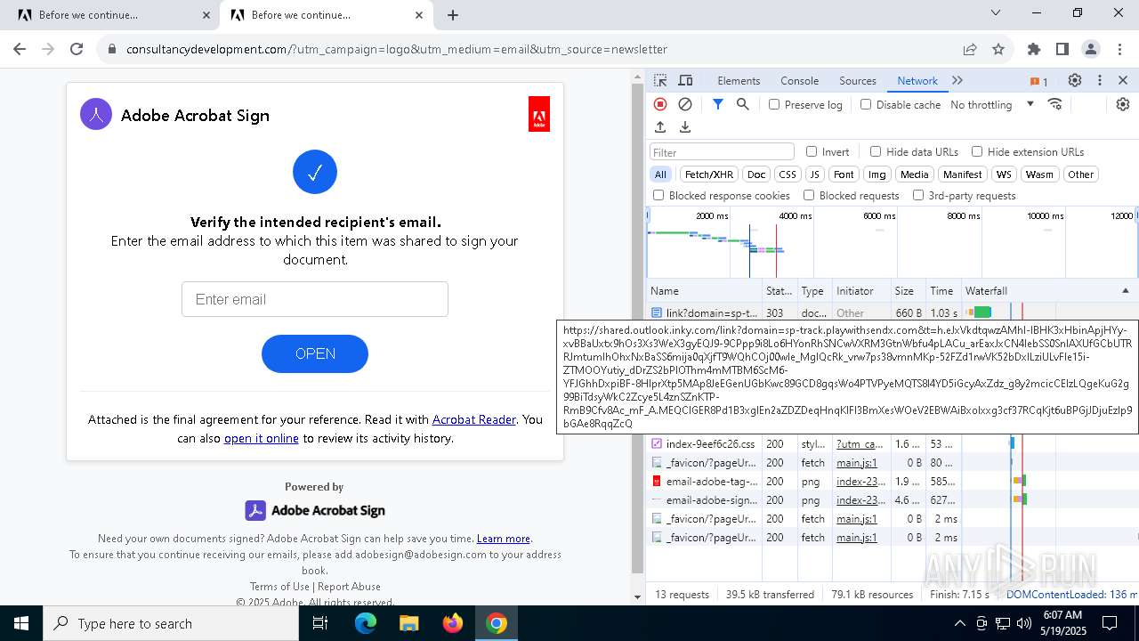Clear the network log
This screenshot has height=641, width=1139.
tap(685, 104)
